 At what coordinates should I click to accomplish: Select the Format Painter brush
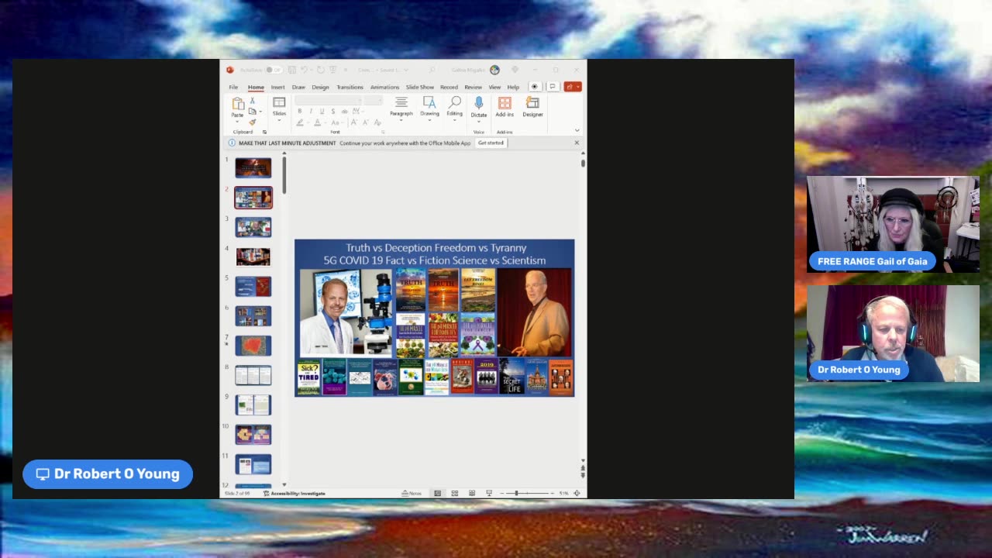[x=252, y=122]
